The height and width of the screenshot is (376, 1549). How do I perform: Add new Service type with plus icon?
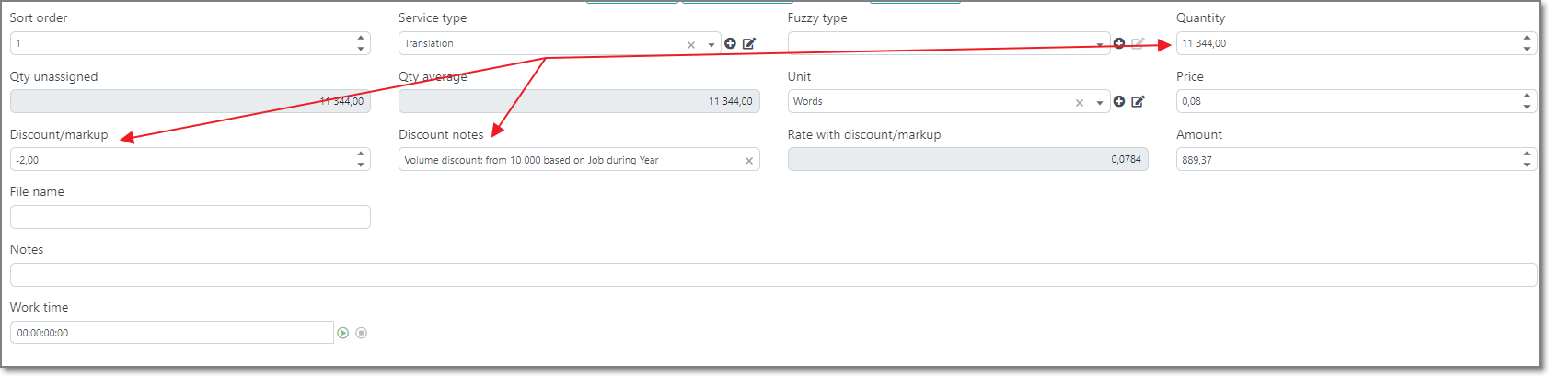coord(730,43)
